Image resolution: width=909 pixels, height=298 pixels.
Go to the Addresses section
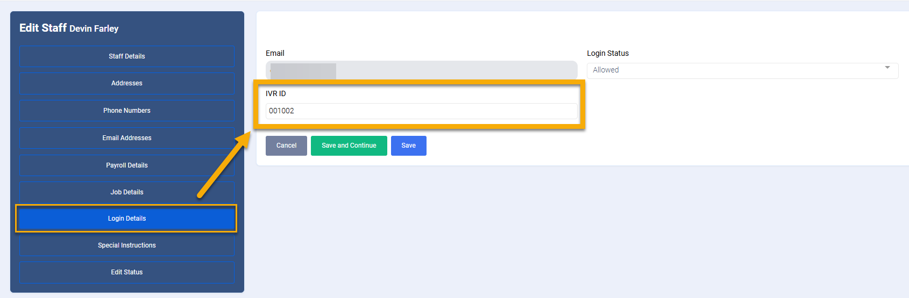(127, 83)
